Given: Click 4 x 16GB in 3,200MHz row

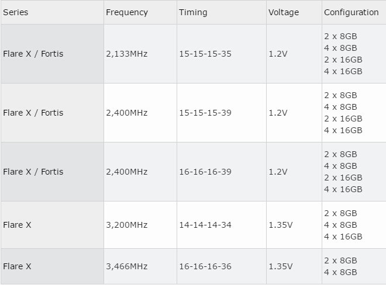Looking at the screenshot, I should pos(343,237).
